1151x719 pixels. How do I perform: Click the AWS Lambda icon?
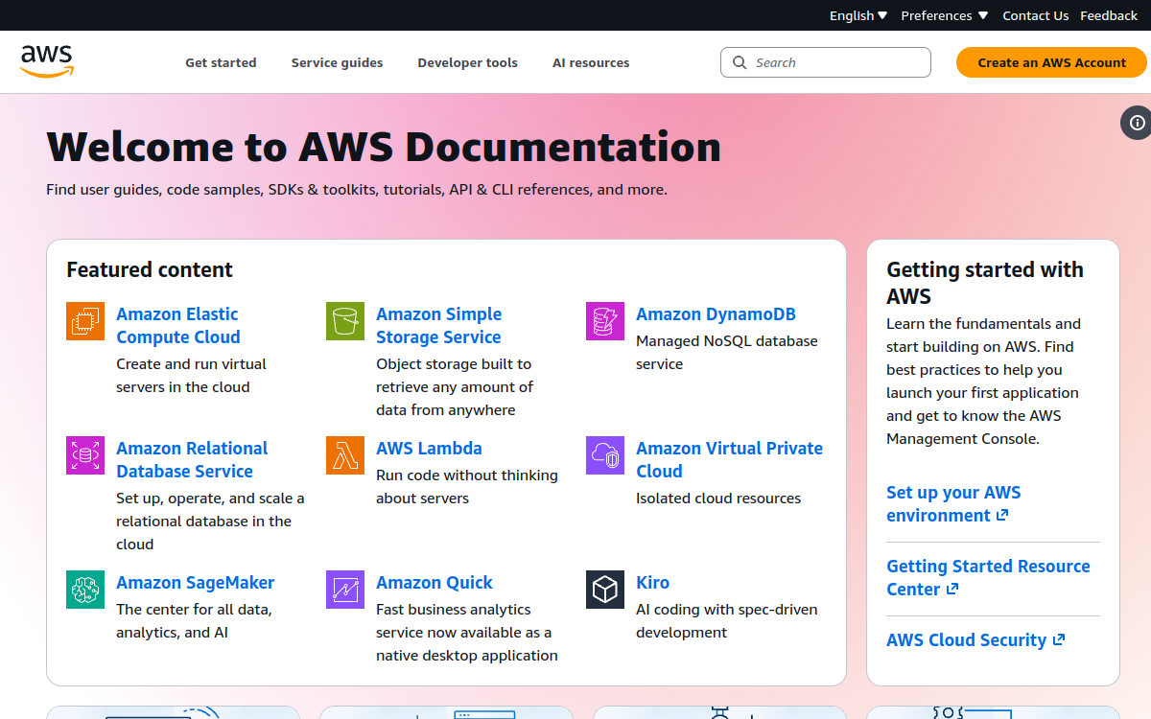tap(345, 455)
